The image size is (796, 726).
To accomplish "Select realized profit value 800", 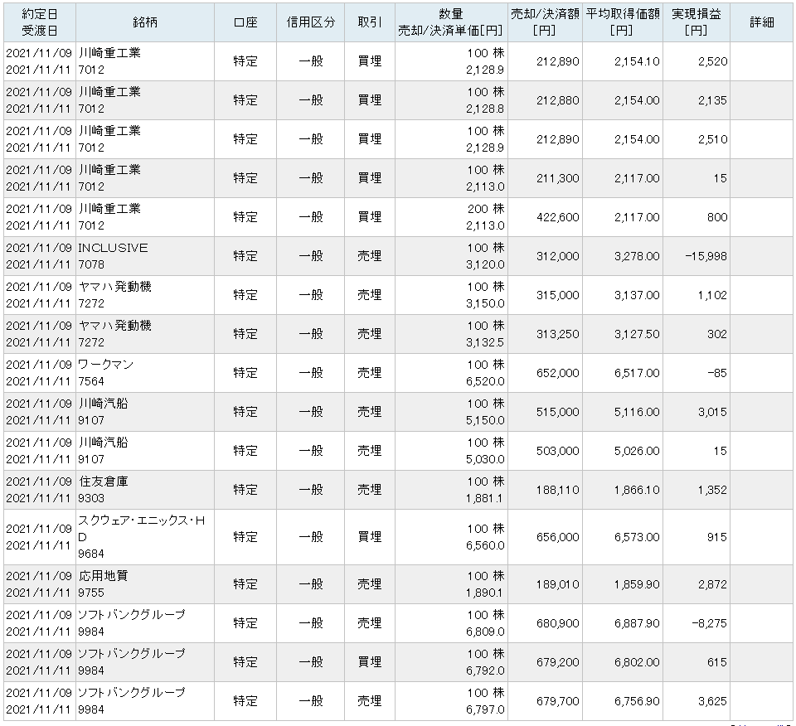I will tap(717, 217).
